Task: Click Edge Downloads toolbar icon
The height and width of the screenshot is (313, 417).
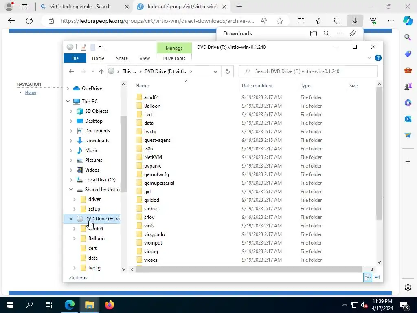Action: pos(355,21)
